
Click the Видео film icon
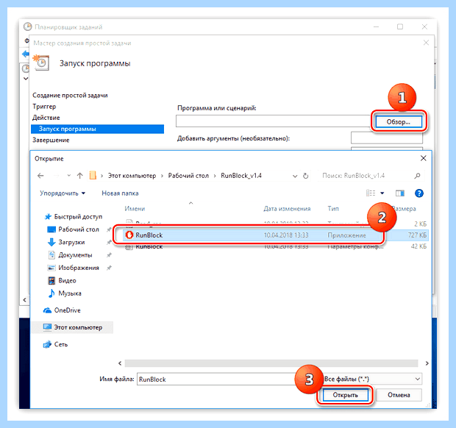pyautogui.click(x=51, y=280)
